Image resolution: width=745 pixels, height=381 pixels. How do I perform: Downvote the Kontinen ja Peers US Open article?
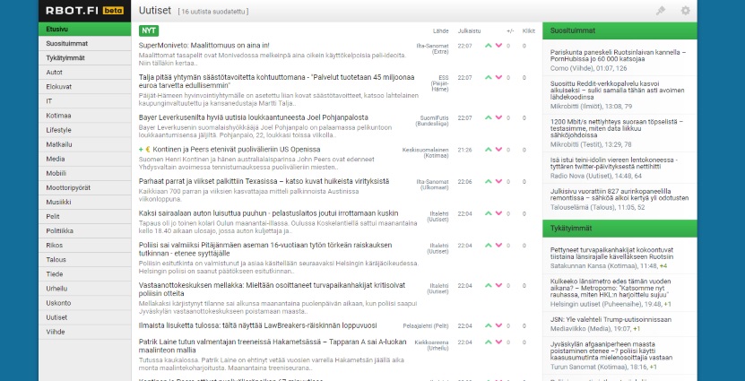coord(498,150)
